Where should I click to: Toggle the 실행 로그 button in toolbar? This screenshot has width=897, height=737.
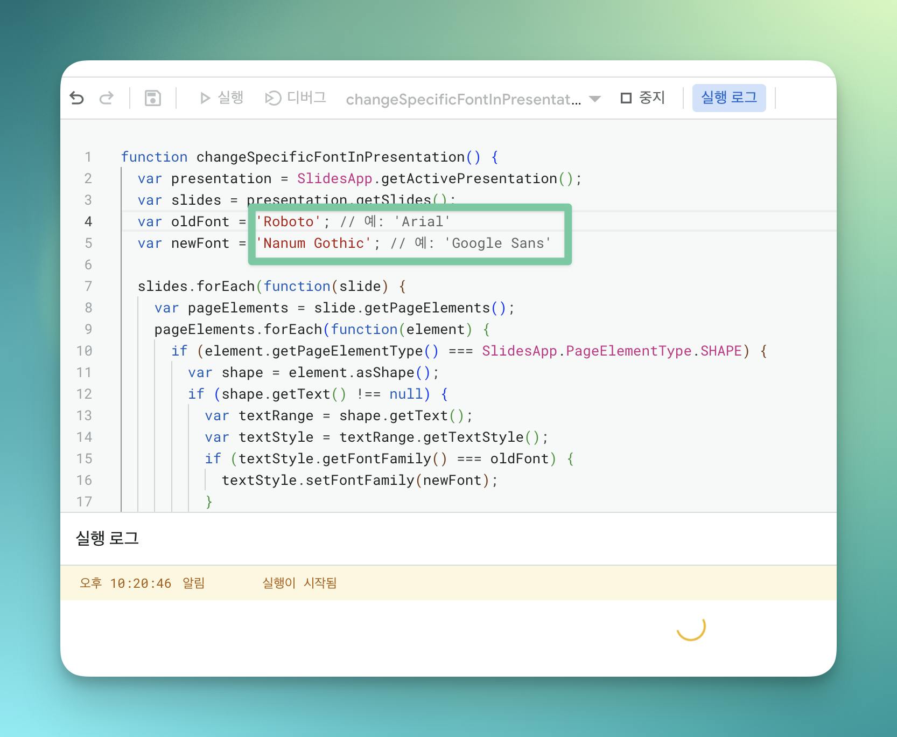[x=729, y=98]
